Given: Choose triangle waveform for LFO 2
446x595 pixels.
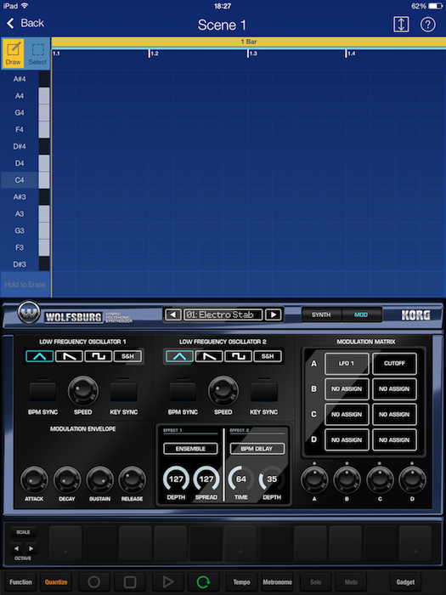Looking at the screenshot, I should pos(180,356).
